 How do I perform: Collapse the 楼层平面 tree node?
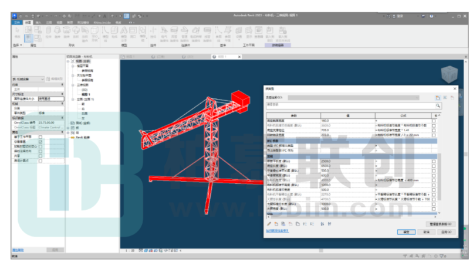coord(73,66)
